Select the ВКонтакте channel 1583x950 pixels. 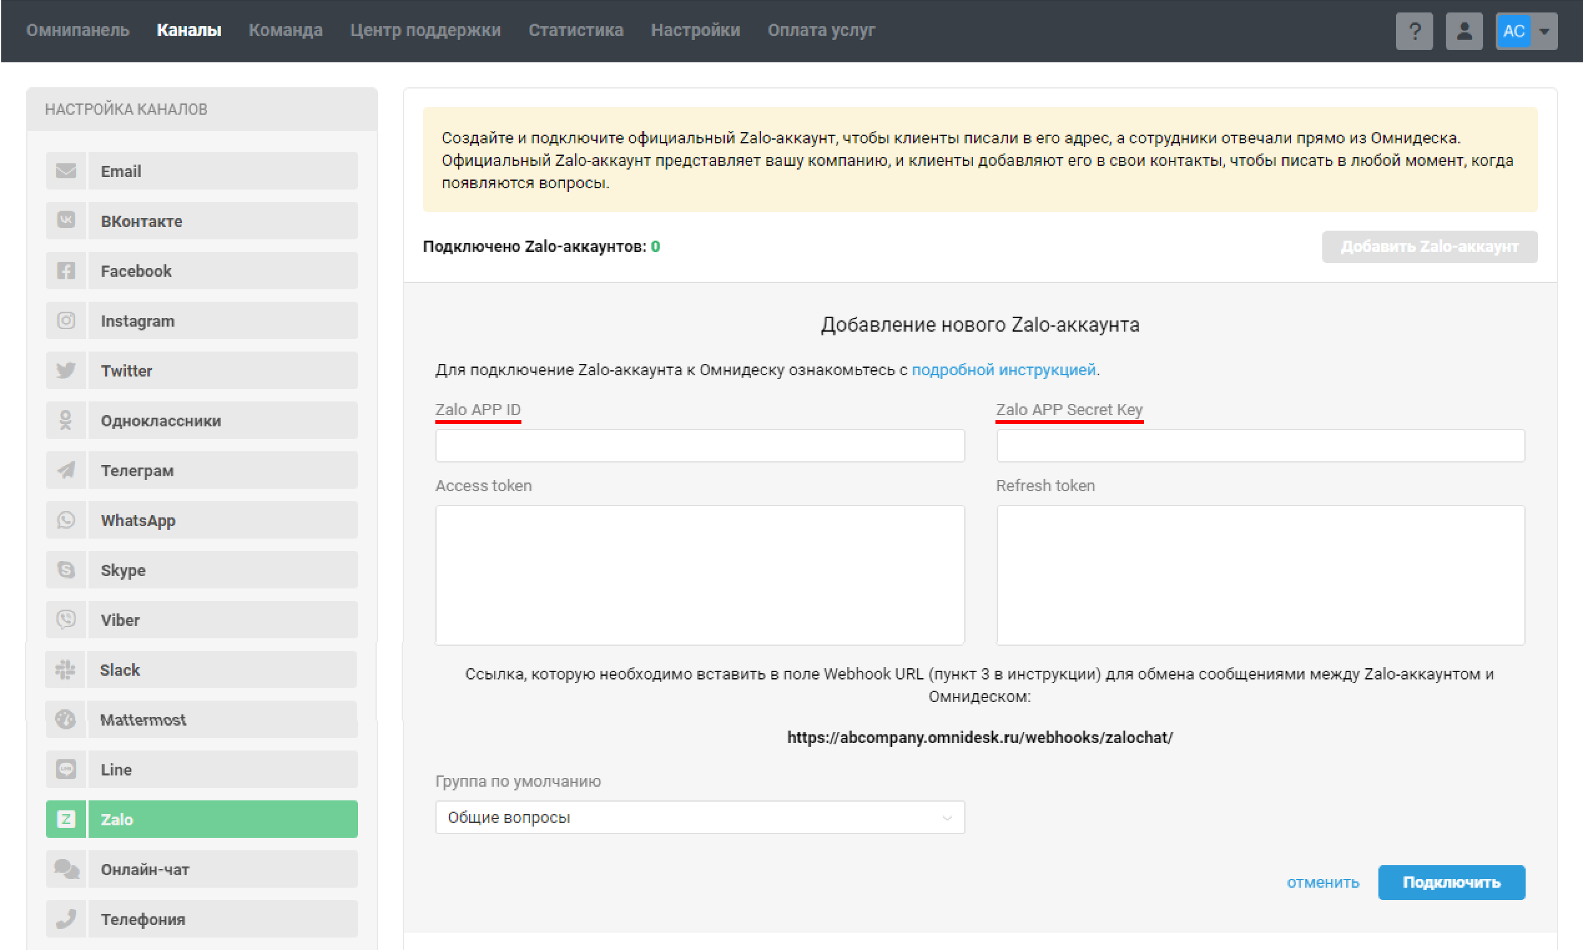[201, 221]
